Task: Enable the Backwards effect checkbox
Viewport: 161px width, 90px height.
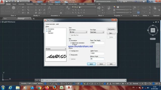Action: pyautogui.click(x=70, y=55)
